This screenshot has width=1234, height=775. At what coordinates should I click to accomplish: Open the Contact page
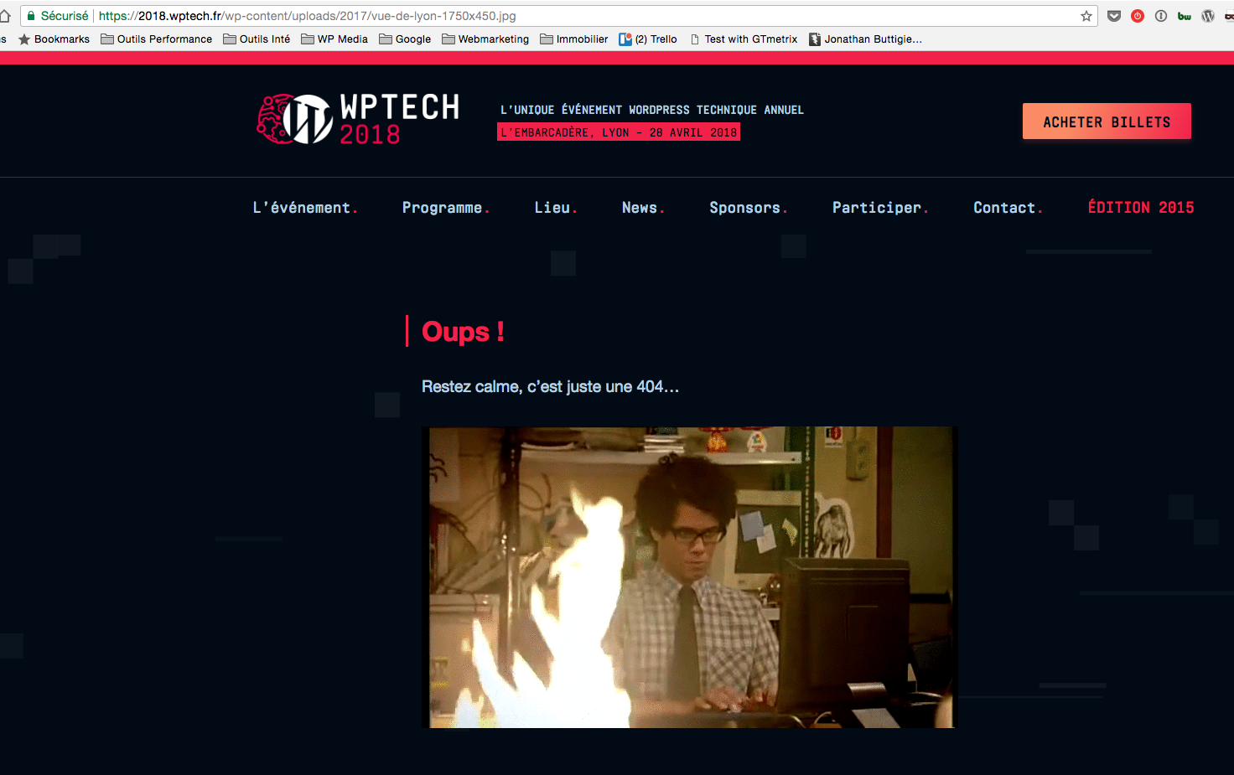coord(1008,208)
